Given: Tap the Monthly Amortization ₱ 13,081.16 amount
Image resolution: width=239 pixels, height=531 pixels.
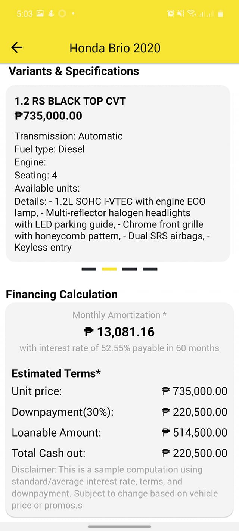Looking at the screenshot, I should [119, 332].
